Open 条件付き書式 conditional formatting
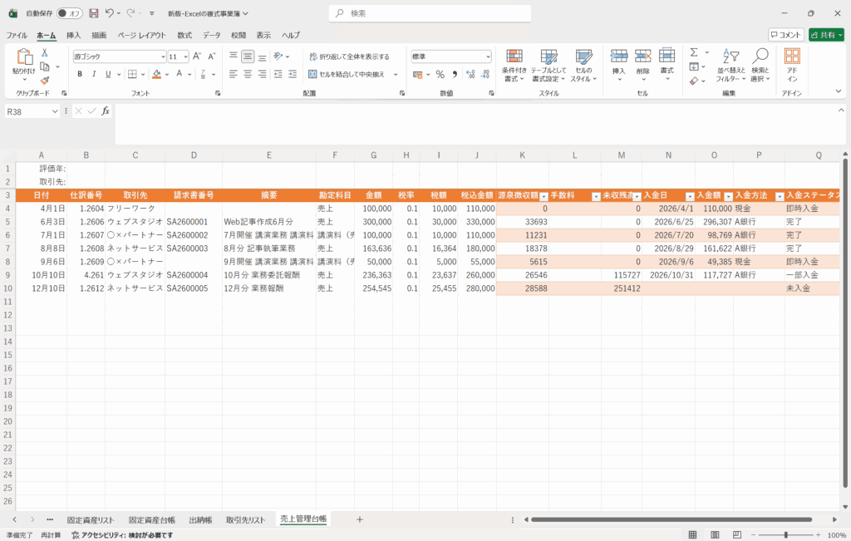Image resolution: width=851 pixels, height=541 pixels. tap(514, 65)
